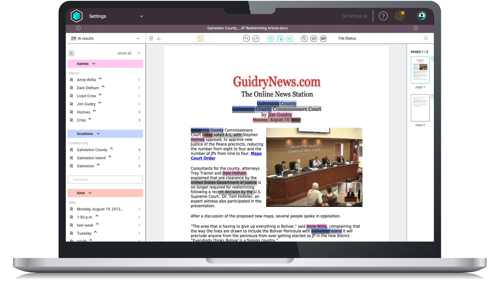Toggle the redaction visibility eye icon
Viewport: 500px width, 281px height.
click(323, 39)
